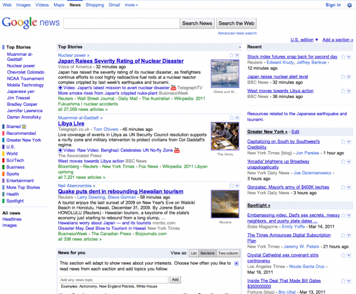
Task: Open dropdown for Embarrassing video Spotlight story
Action: tap(349, 215)
